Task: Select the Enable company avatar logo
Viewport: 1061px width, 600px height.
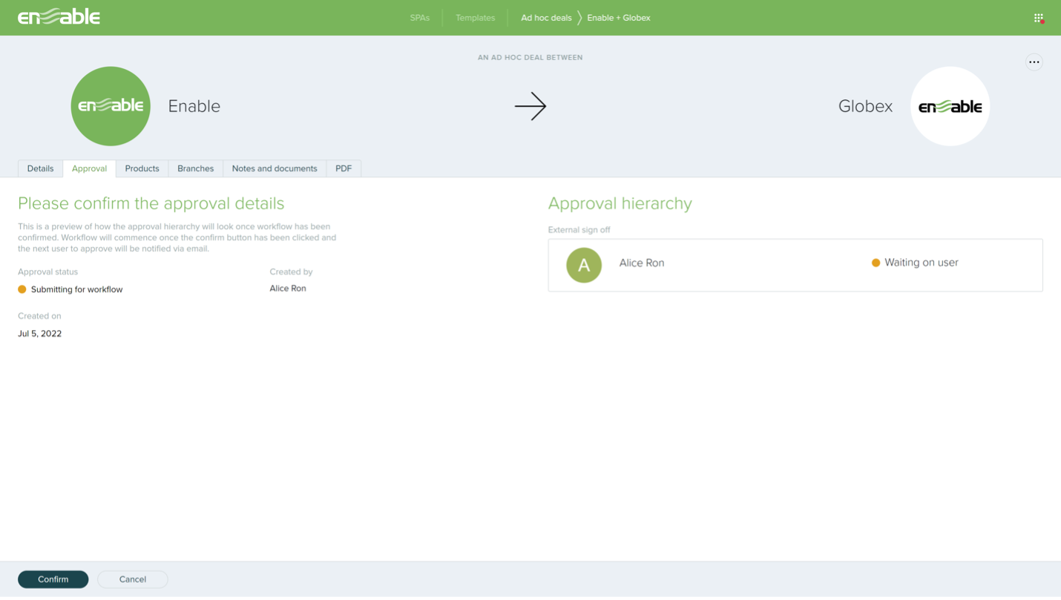Action: click(110, 105)
